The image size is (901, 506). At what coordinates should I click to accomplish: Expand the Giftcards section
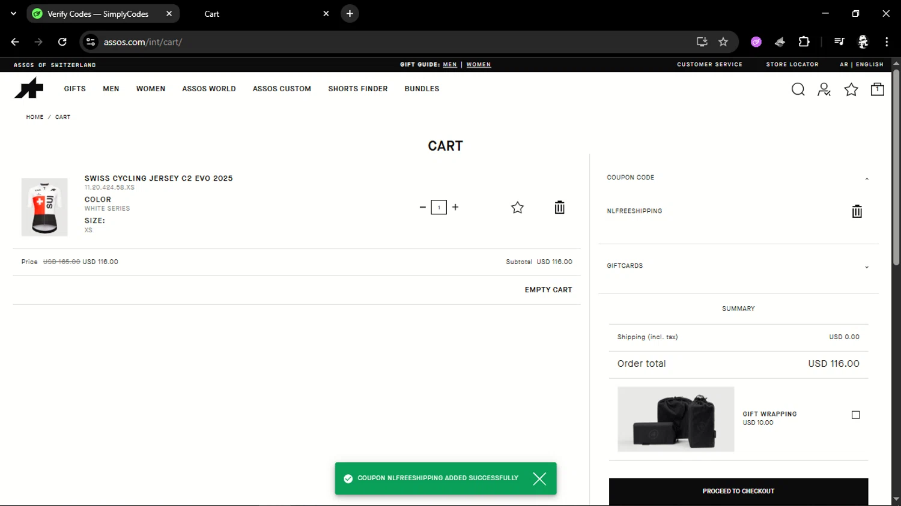(867, 267)
